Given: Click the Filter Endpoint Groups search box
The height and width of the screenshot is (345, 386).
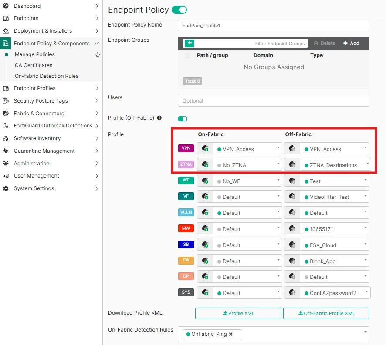Looking at the screenshot, I should (x=251, y=43).
